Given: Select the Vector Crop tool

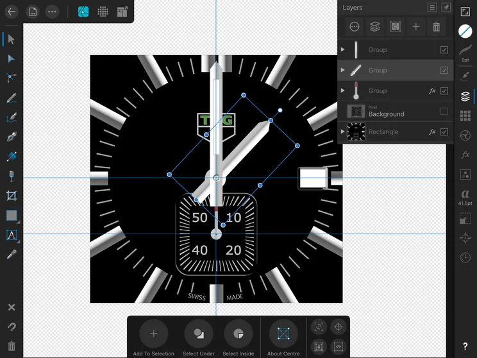Looking at the screenshot, I should coord(12,196).
